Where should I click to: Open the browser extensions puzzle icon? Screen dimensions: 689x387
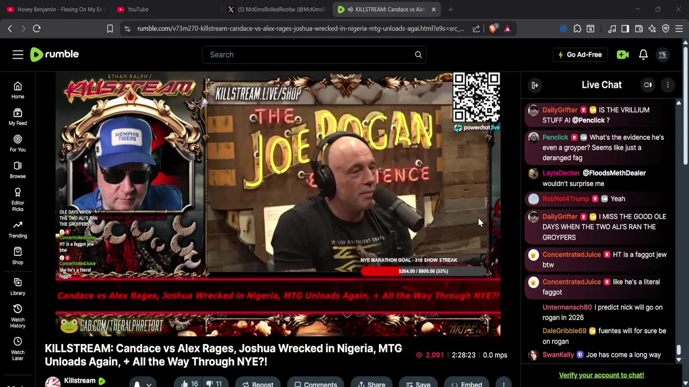point(578,28)
